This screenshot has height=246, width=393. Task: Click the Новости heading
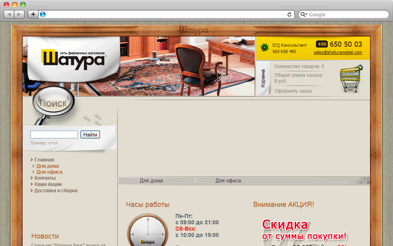45,236
